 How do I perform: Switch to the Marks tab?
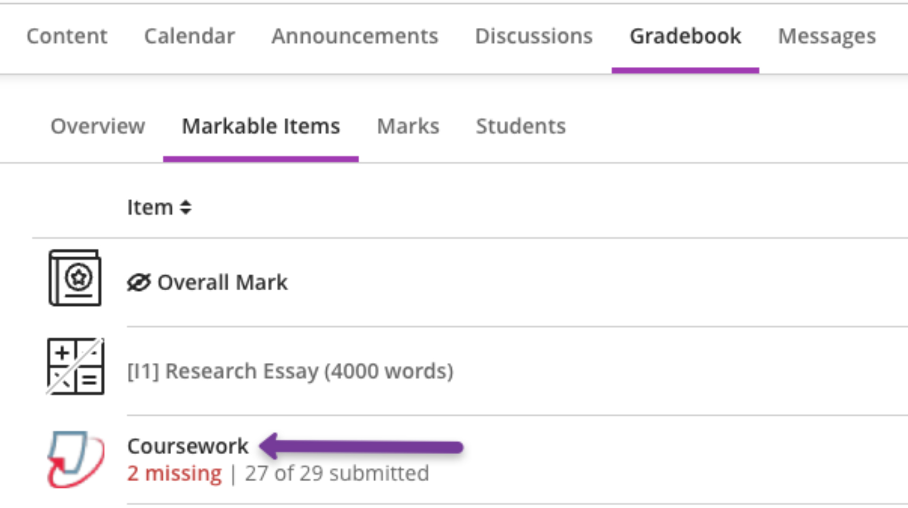tap(408, 125)
